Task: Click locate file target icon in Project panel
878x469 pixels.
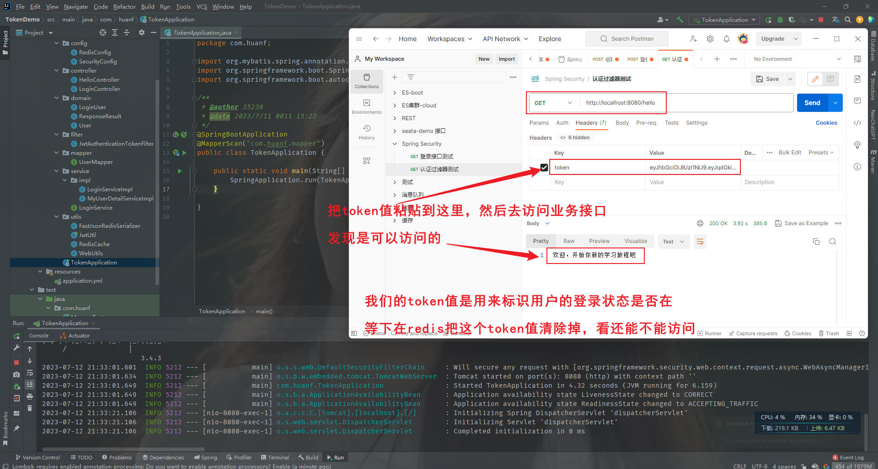Action: [x=103, y=32]
